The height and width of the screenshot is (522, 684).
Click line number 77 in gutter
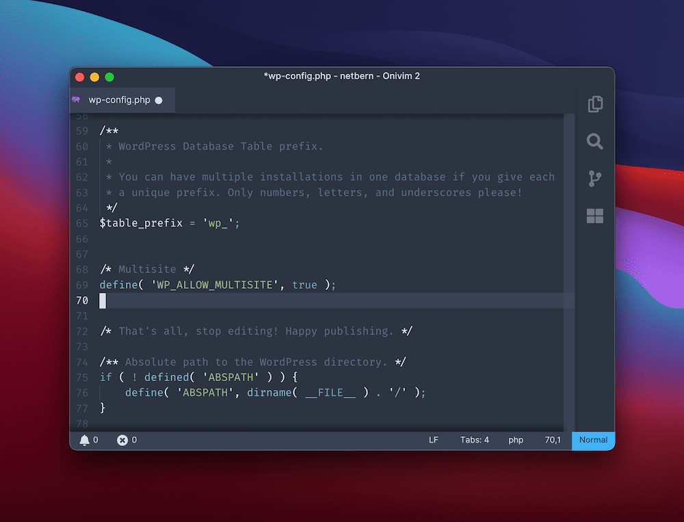coord(82,408)
